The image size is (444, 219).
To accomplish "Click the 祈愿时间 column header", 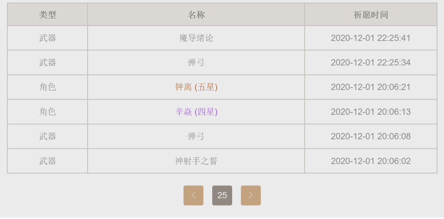I will tap(371, 15).
